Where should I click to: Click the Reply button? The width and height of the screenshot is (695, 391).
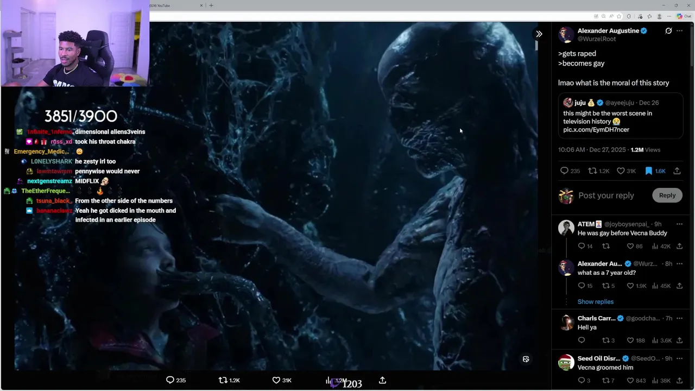point(667,195)
